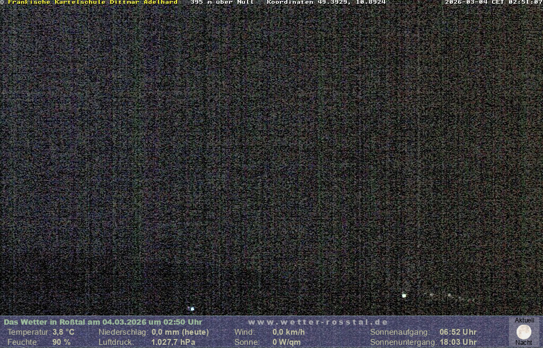The image size is (543, 348).
Task: Click the Sonnenuntergang time 18:03 Uhr
Action: (458, 342)
